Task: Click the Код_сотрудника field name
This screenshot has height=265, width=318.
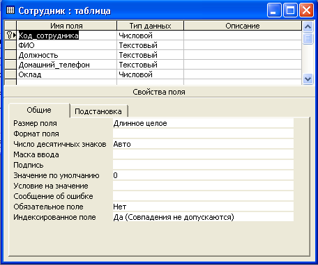Action: [49, 35]
